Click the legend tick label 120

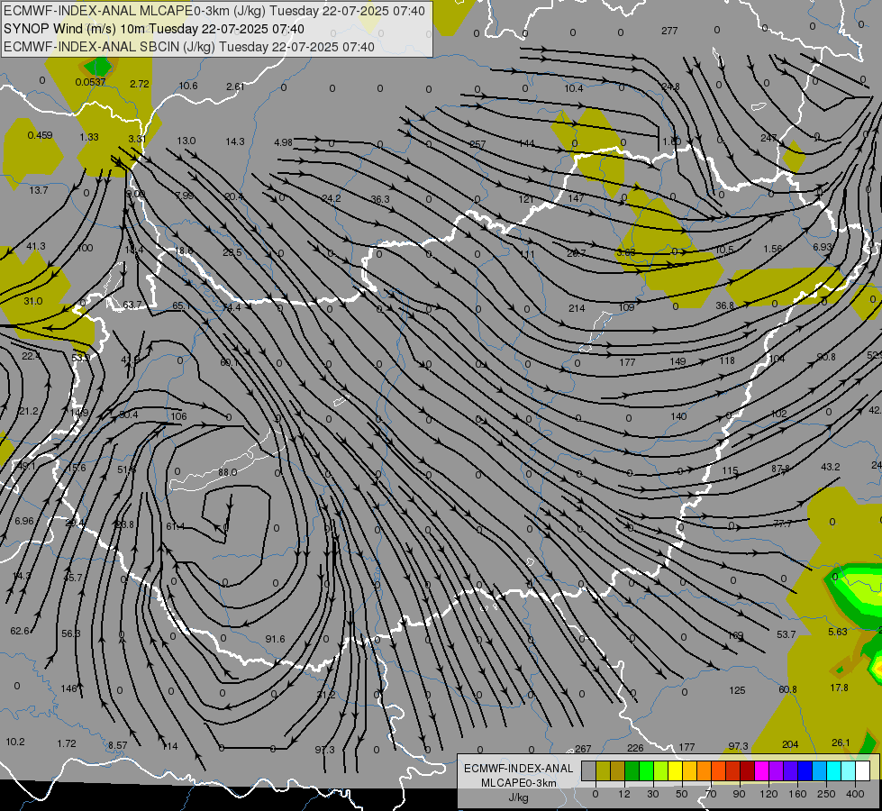[768, 794]
